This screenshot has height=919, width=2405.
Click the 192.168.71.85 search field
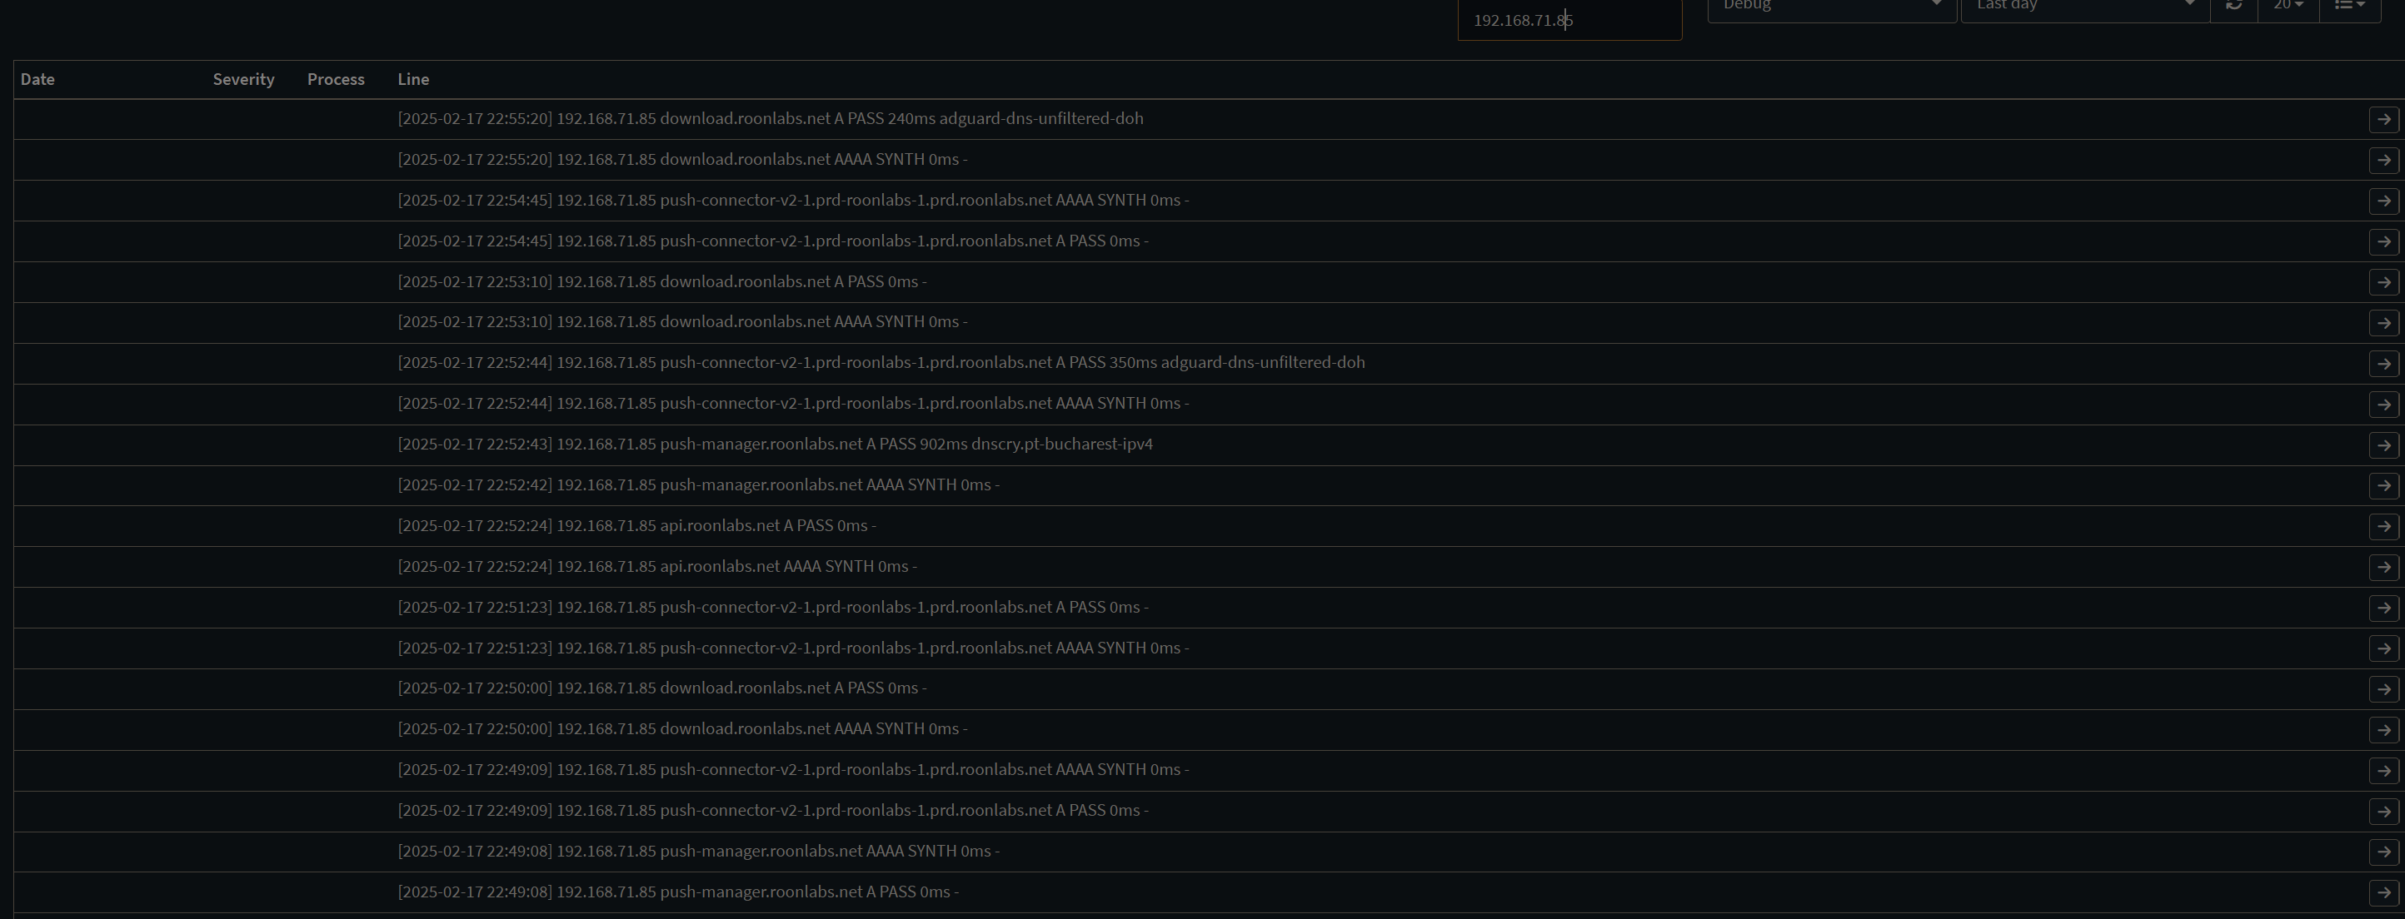[1569, 20]
